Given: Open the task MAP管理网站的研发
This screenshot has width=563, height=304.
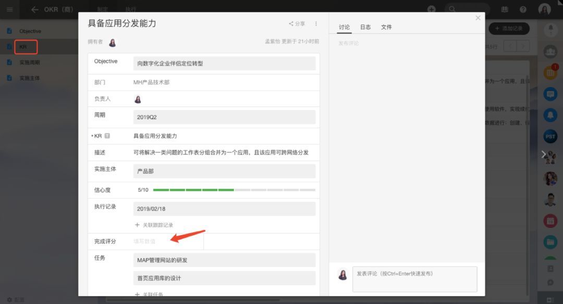Looking at the screenshot, I should click(224, 260).
